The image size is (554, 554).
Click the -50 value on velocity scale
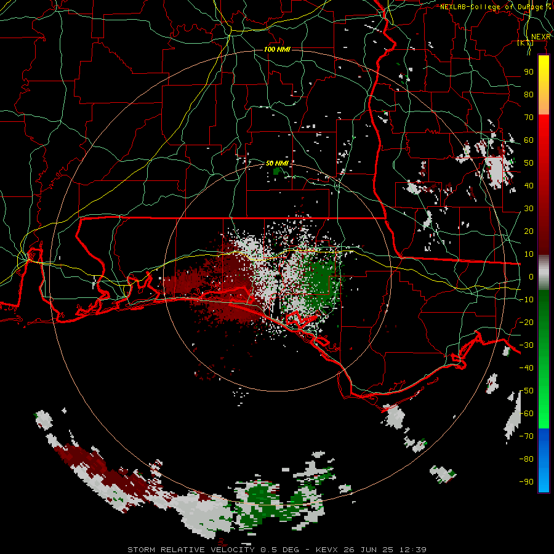(526, 390)
